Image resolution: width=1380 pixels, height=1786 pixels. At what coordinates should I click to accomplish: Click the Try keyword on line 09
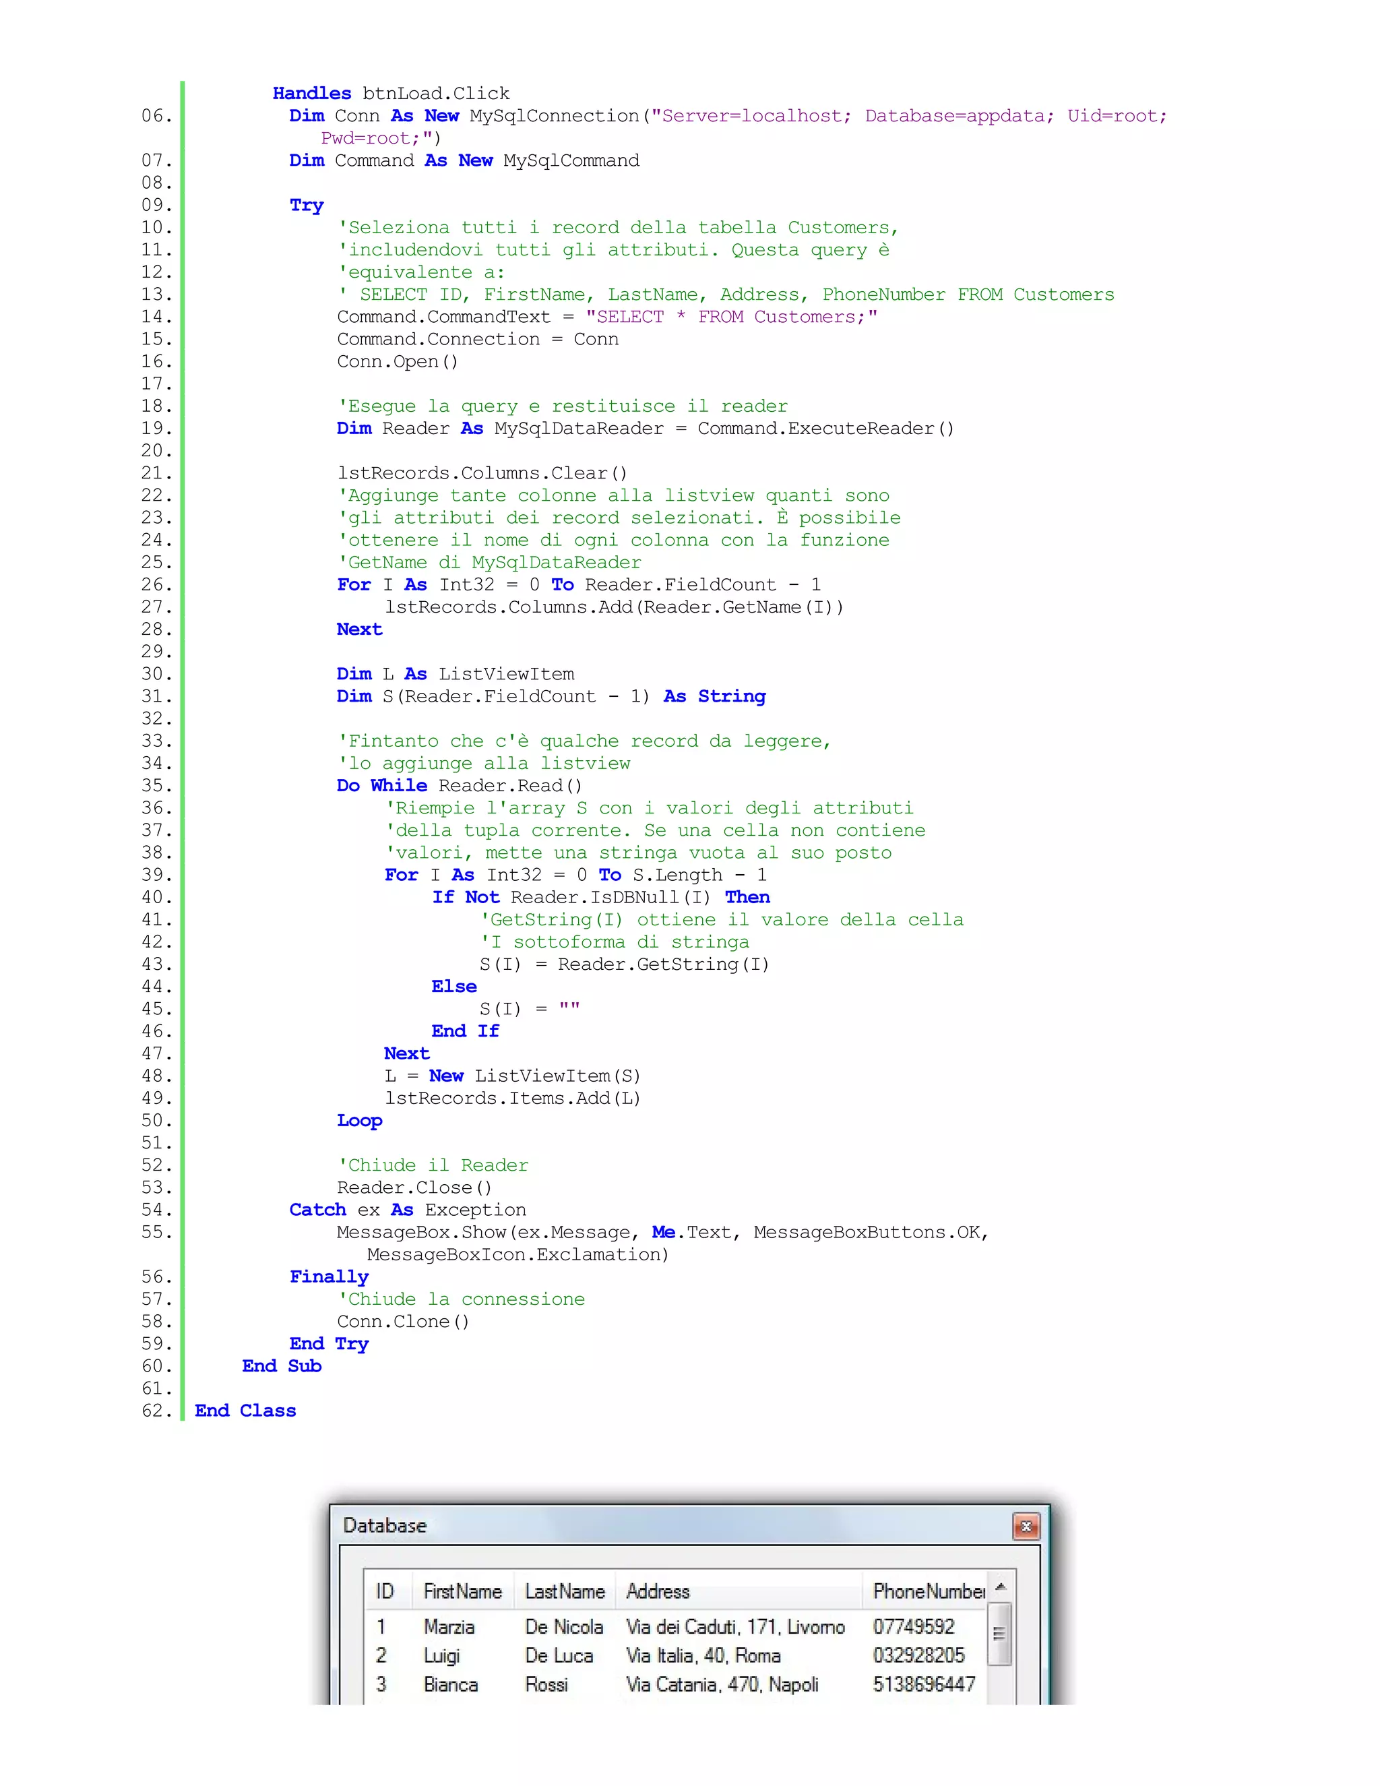pos(307,206)
